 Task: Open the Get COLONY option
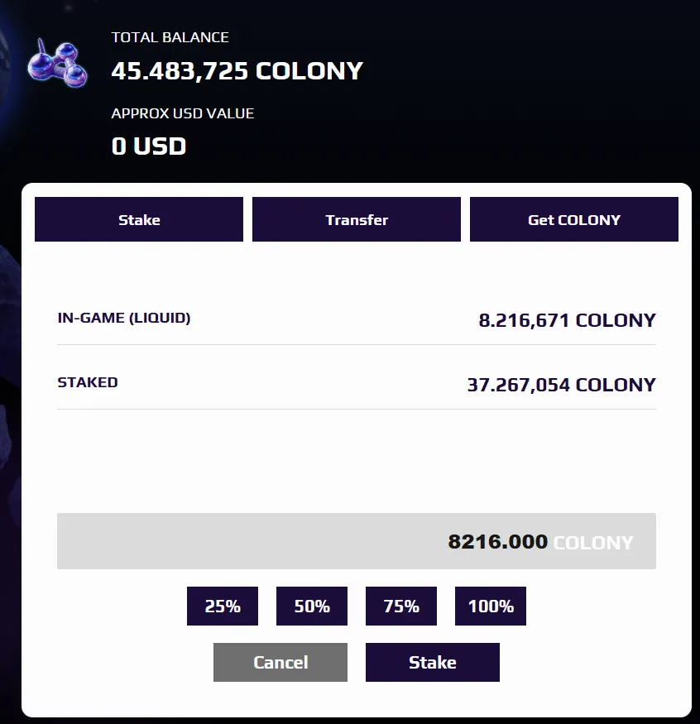574,219
